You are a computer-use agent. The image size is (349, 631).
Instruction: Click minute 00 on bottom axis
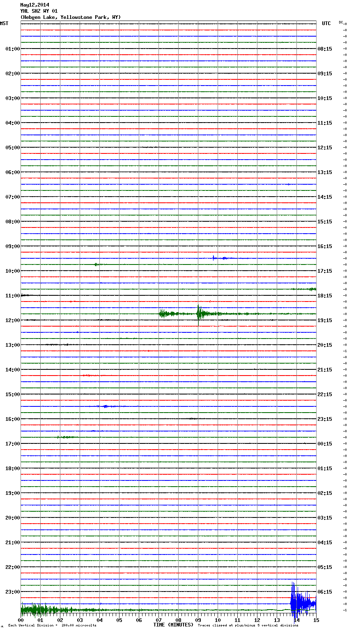click(x=21, y=620)
